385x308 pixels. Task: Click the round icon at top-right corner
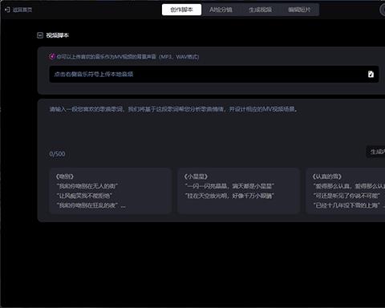pyautogui.click(x=383, y=10)
